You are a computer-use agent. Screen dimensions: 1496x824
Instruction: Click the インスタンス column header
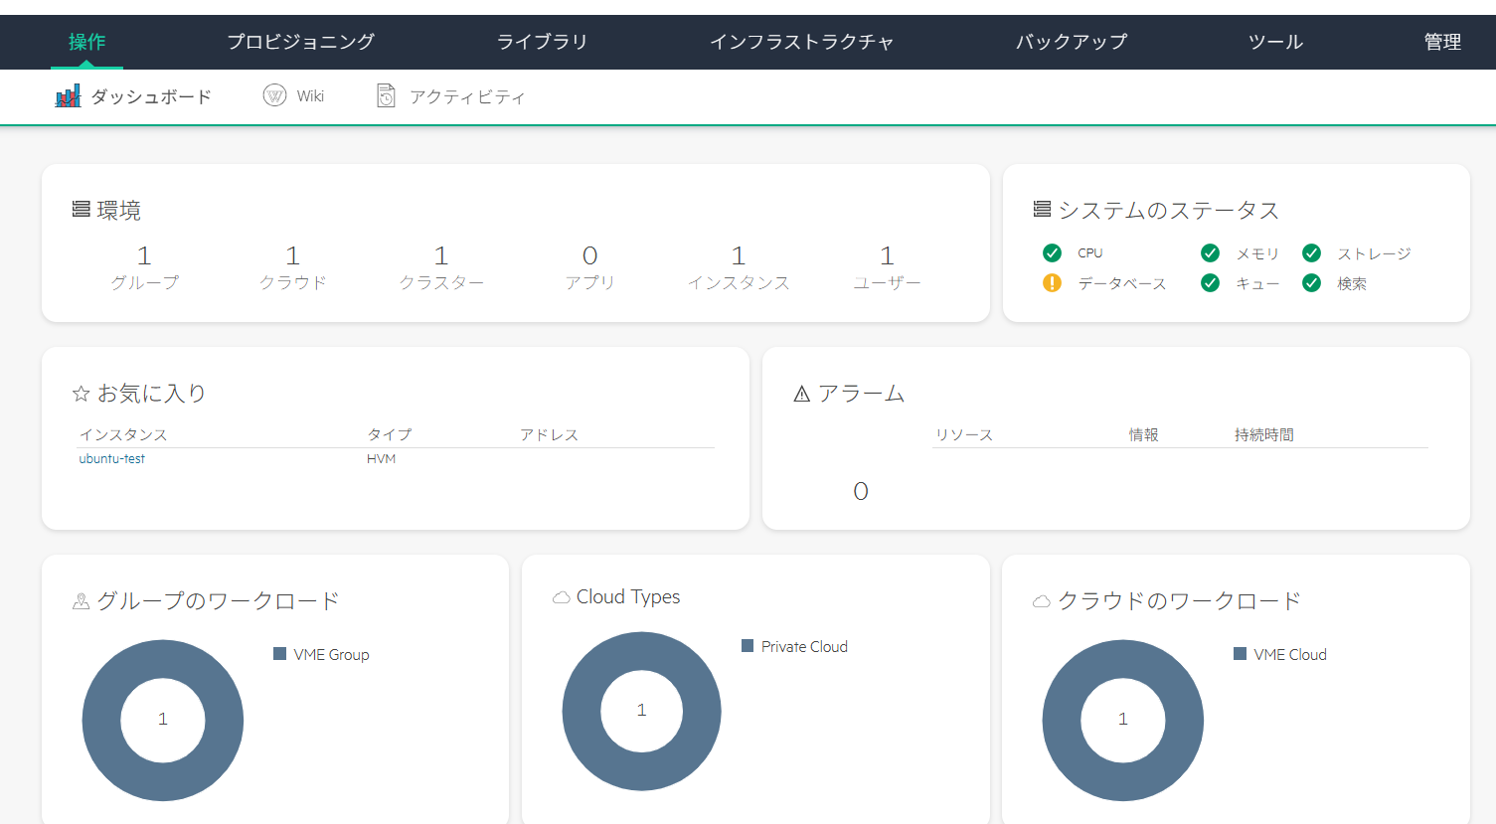123,434
